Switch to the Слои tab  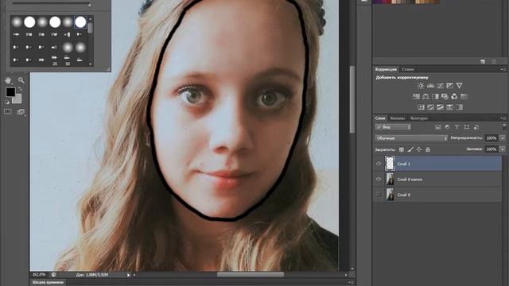click(x=380, y=118)
